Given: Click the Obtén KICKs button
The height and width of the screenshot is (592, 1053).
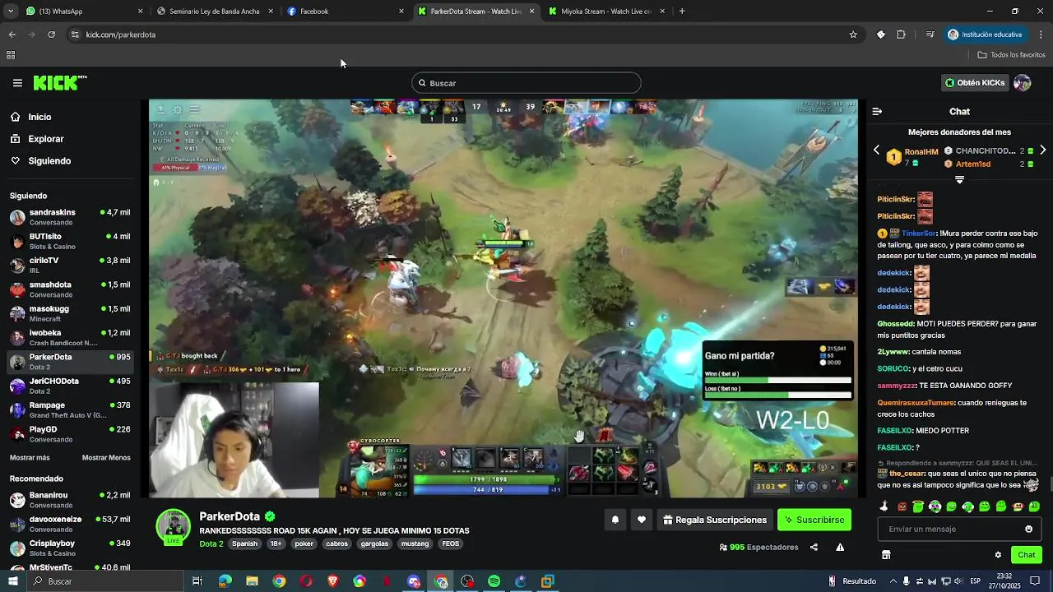Looking at the screenshot, I should [975, 83].
